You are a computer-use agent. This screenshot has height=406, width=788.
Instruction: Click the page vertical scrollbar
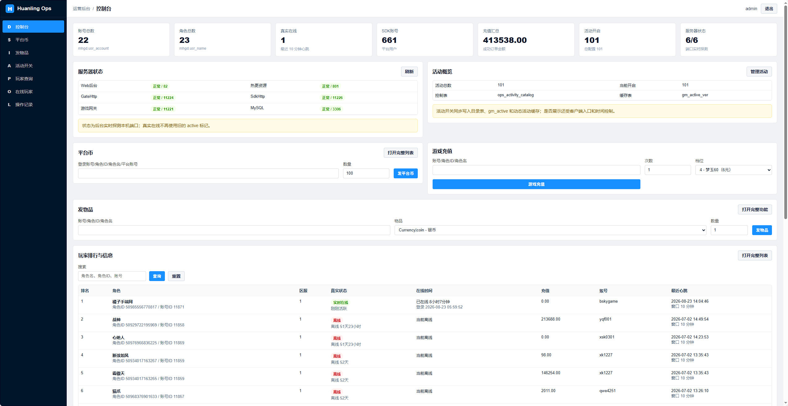coord(786,111)
